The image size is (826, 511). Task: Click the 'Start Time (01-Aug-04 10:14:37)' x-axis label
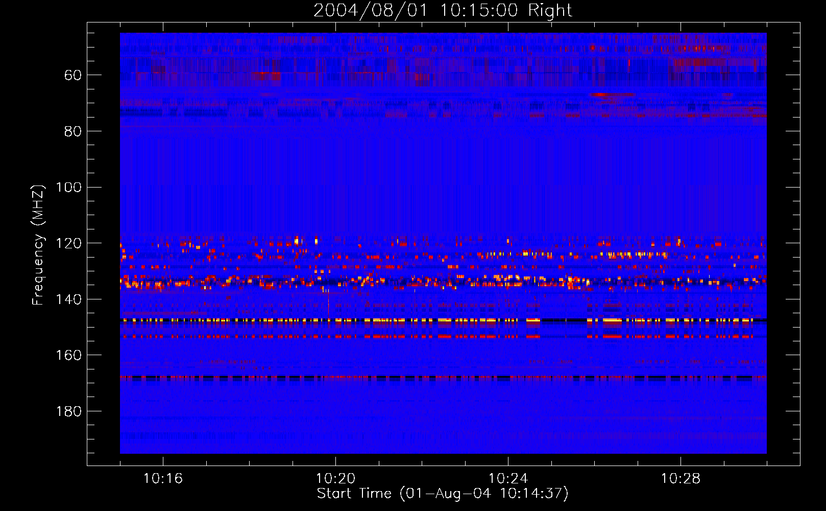443,494
